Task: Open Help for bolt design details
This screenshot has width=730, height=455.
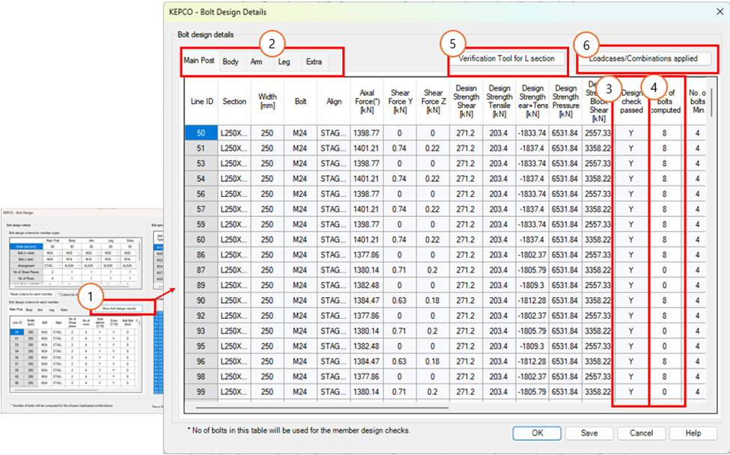Action: click(693, 433)
